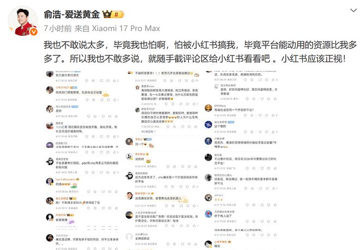Click the 共3条回复 replies expander

(x=148, y=132)
